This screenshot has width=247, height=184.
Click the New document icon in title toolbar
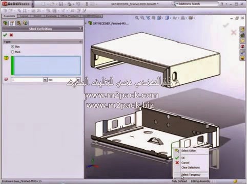44,4
